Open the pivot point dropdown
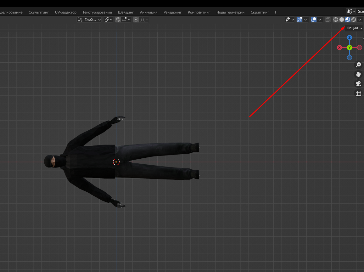Viewport: 364px width, 272px height. click(x=109, y=20)
